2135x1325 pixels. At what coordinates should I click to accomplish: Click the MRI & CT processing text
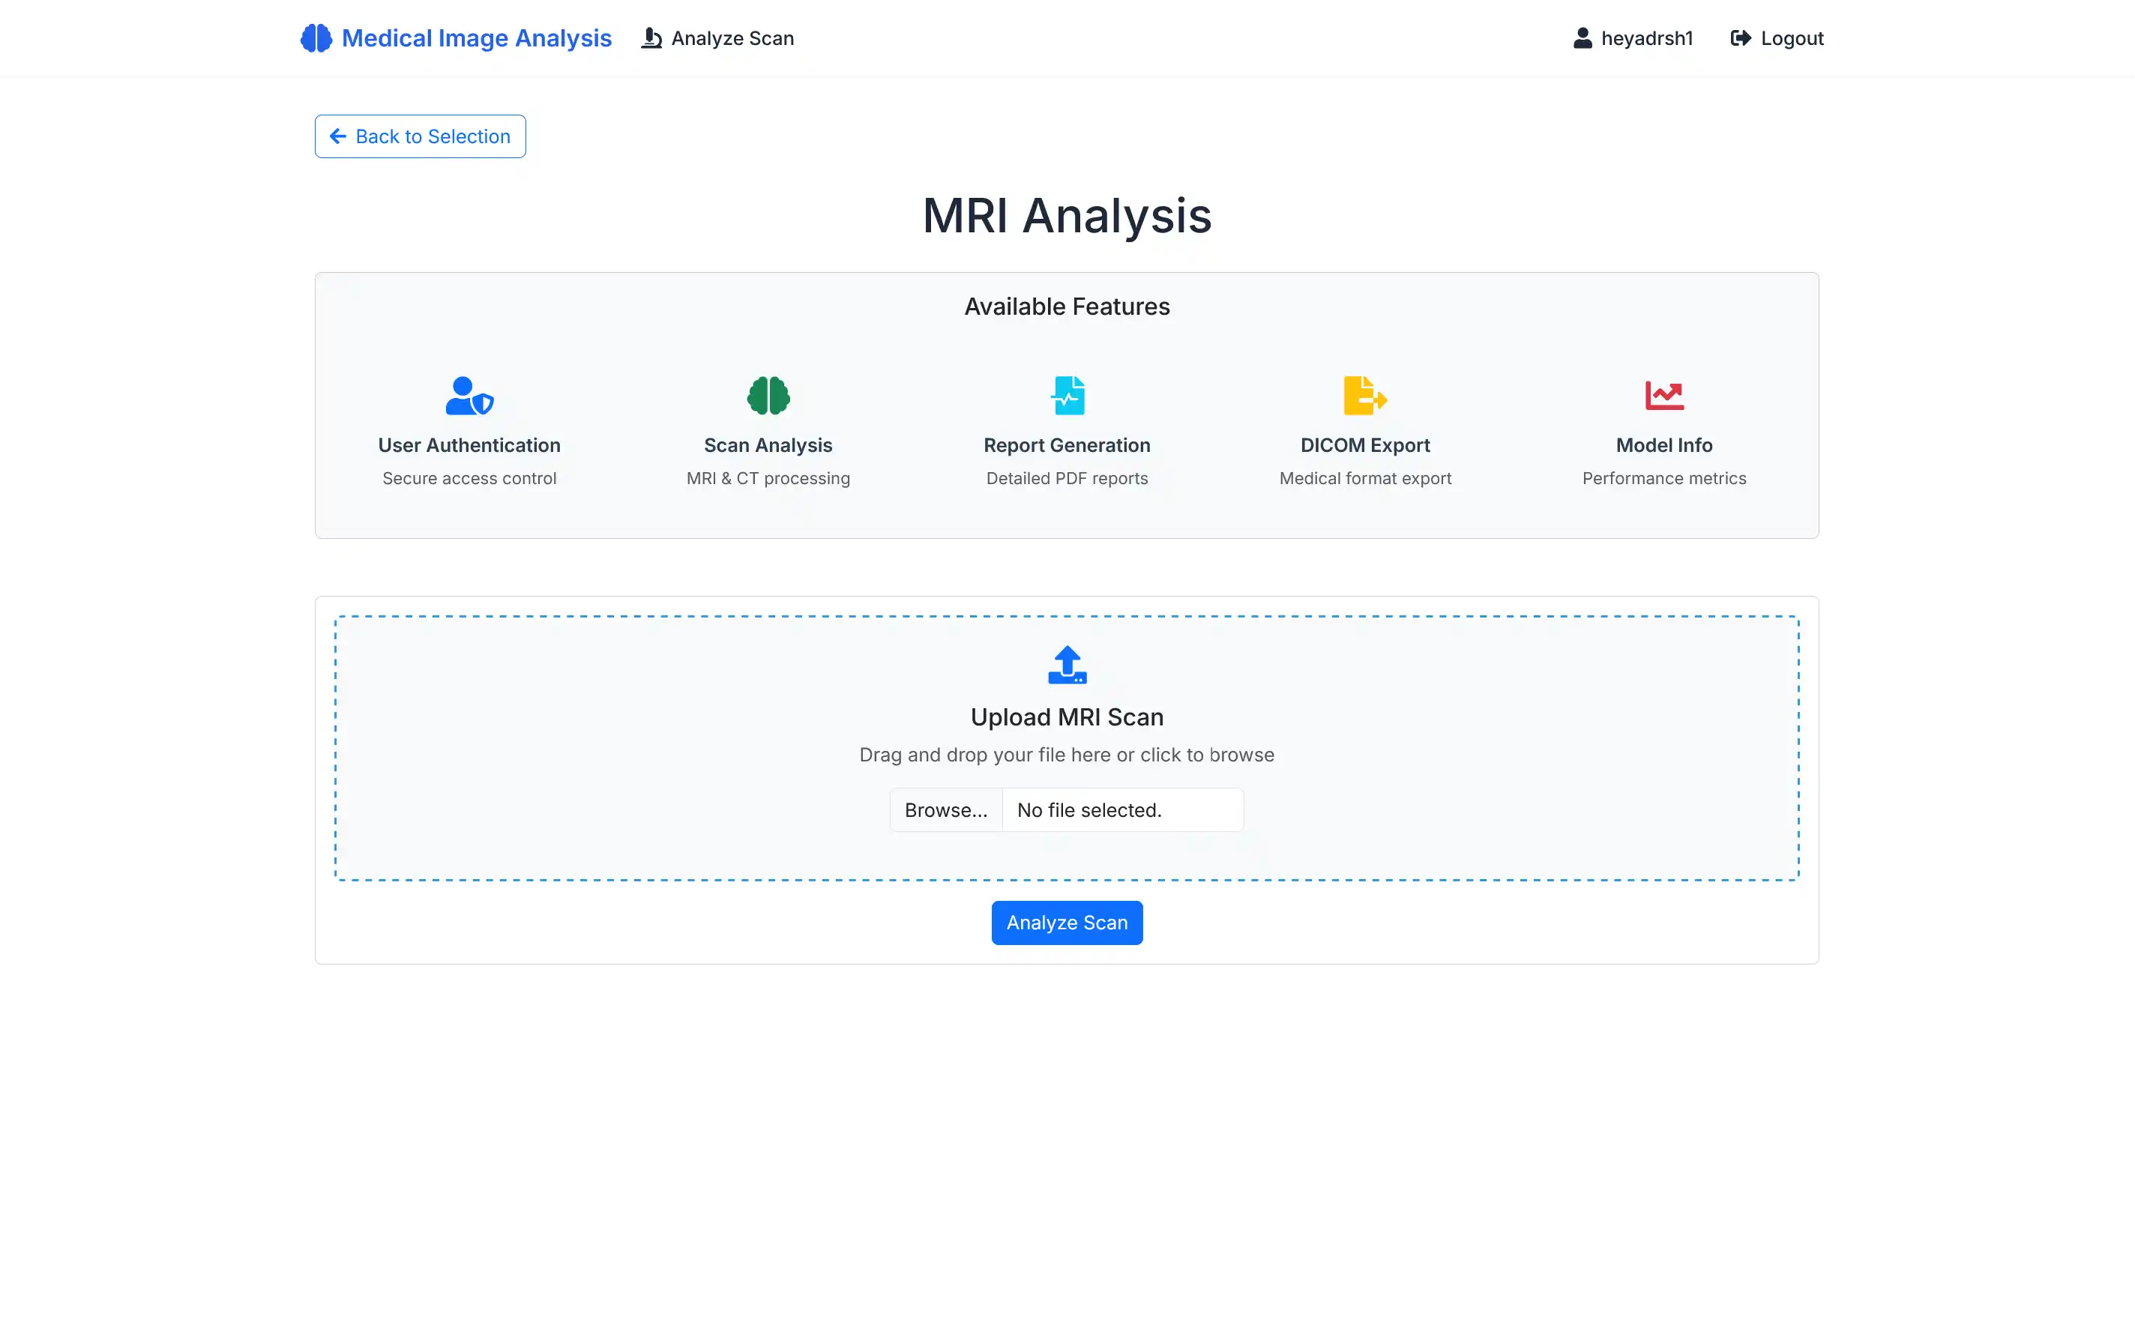[768, 478]
